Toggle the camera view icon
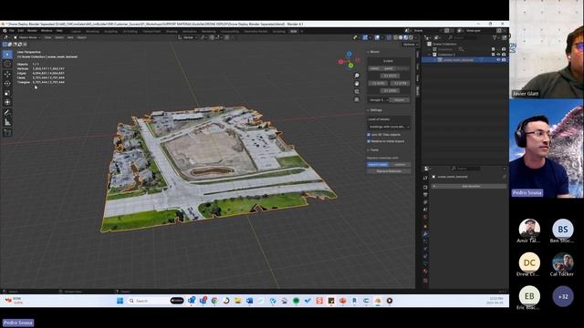Image resolution: width=584 pixels, height=328 pixels. pos(357,91)
